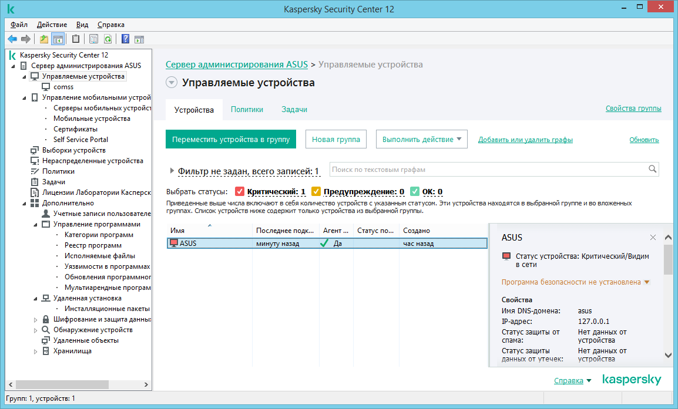Close the ASUS details panel
678x409 pixels.
pos(653,238)
